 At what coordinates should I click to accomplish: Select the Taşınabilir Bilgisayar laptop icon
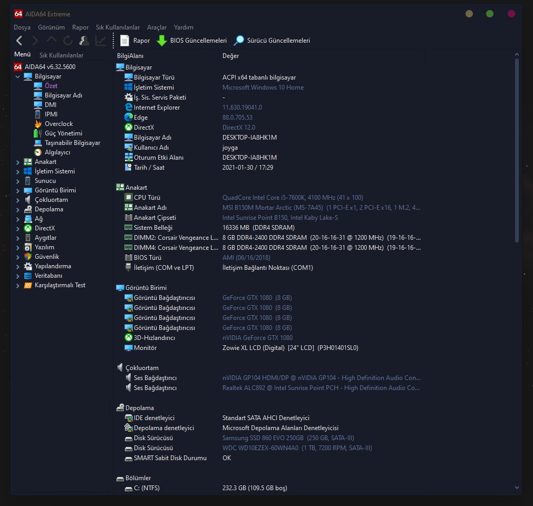[x=38, y=143]
